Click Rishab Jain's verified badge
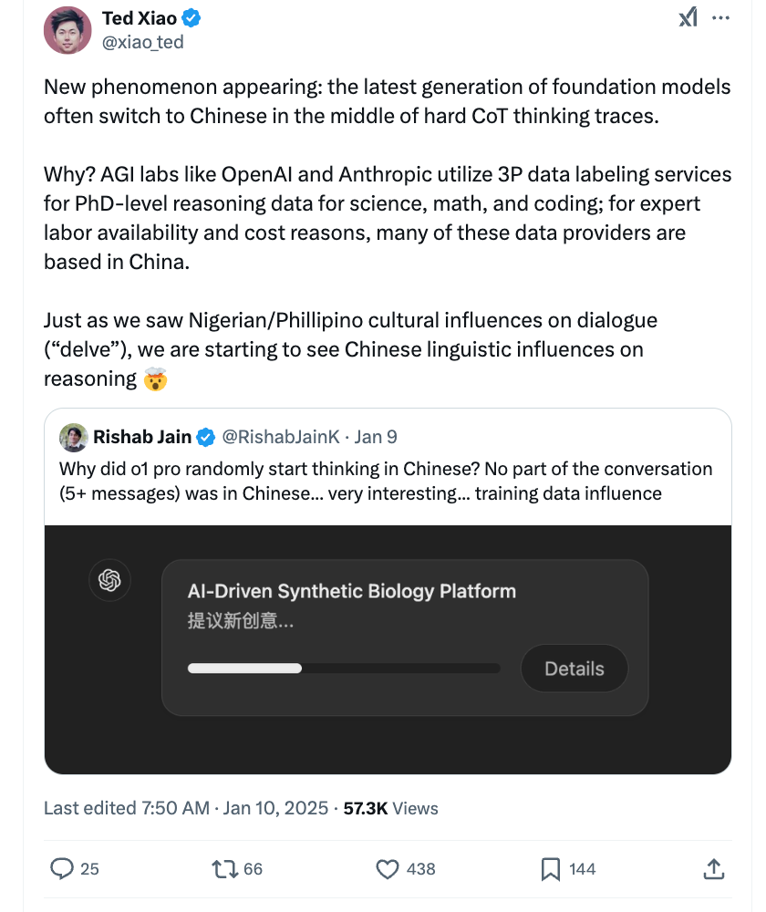This screenshot has width=766, height=912. [206, 437]
